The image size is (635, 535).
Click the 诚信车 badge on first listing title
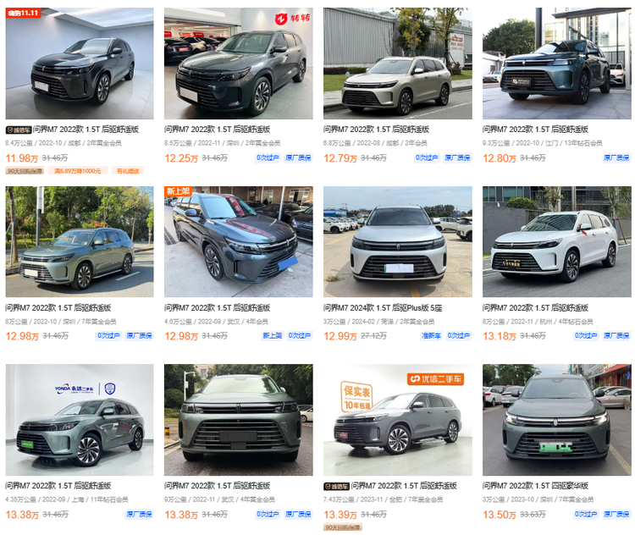[x=19, y=130]
